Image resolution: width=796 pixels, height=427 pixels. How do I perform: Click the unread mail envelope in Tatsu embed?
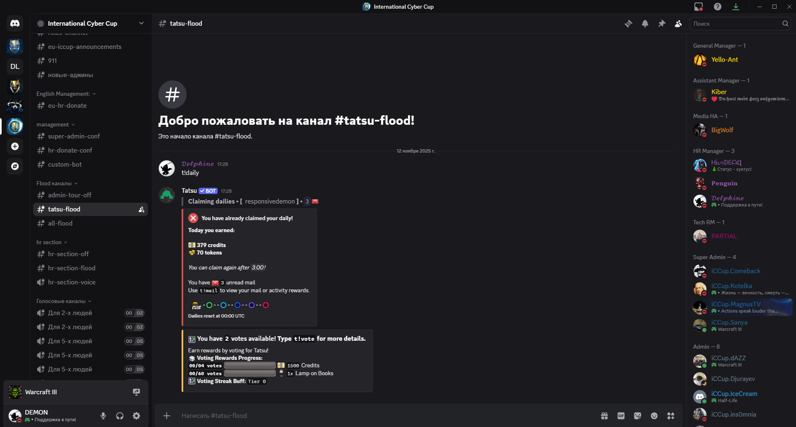point(215,283)
